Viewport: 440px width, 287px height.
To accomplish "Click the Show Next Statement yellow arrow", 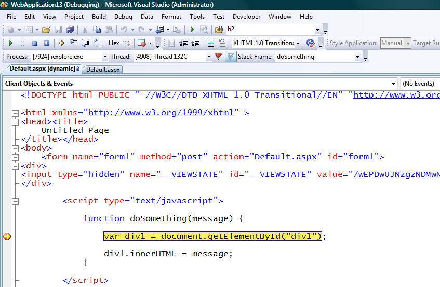I will tap(62, 43).
